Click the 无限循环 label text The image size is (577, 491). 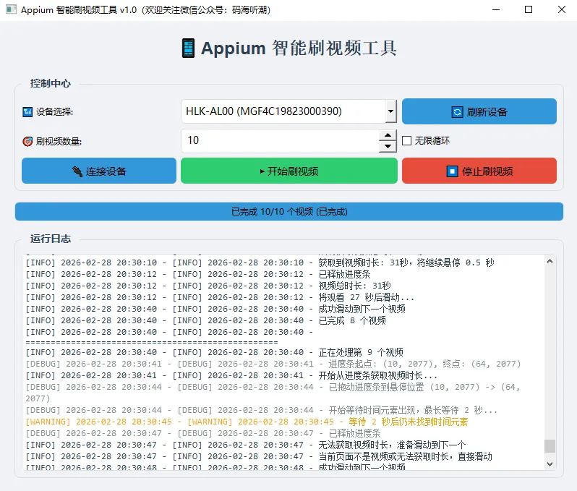[x=432, y=140]
